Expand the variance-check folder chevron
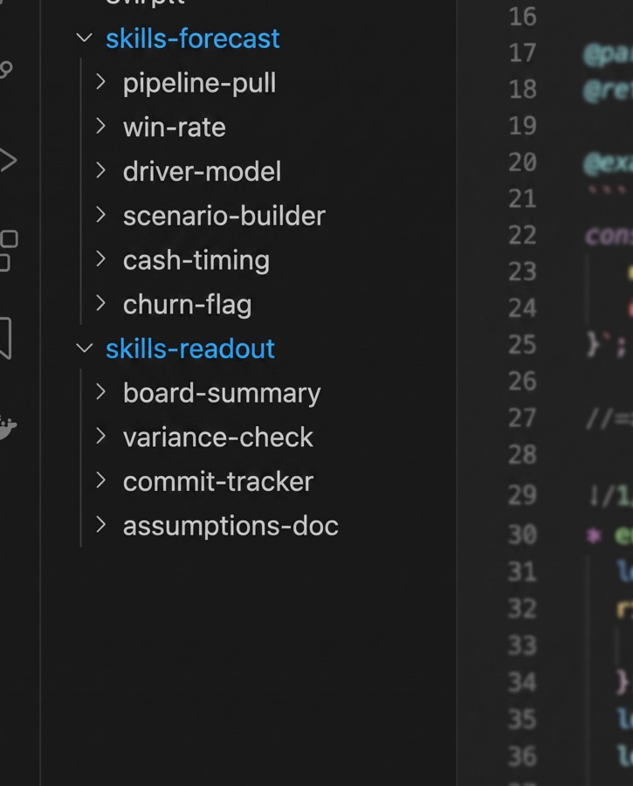Viewport: 633px width, 786px height. coord(100,436)
